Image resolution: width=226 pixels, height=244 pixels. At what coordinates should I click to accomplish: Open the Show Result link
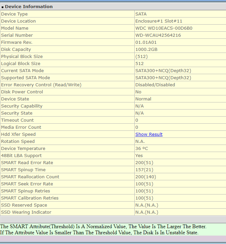click(149, 134)
